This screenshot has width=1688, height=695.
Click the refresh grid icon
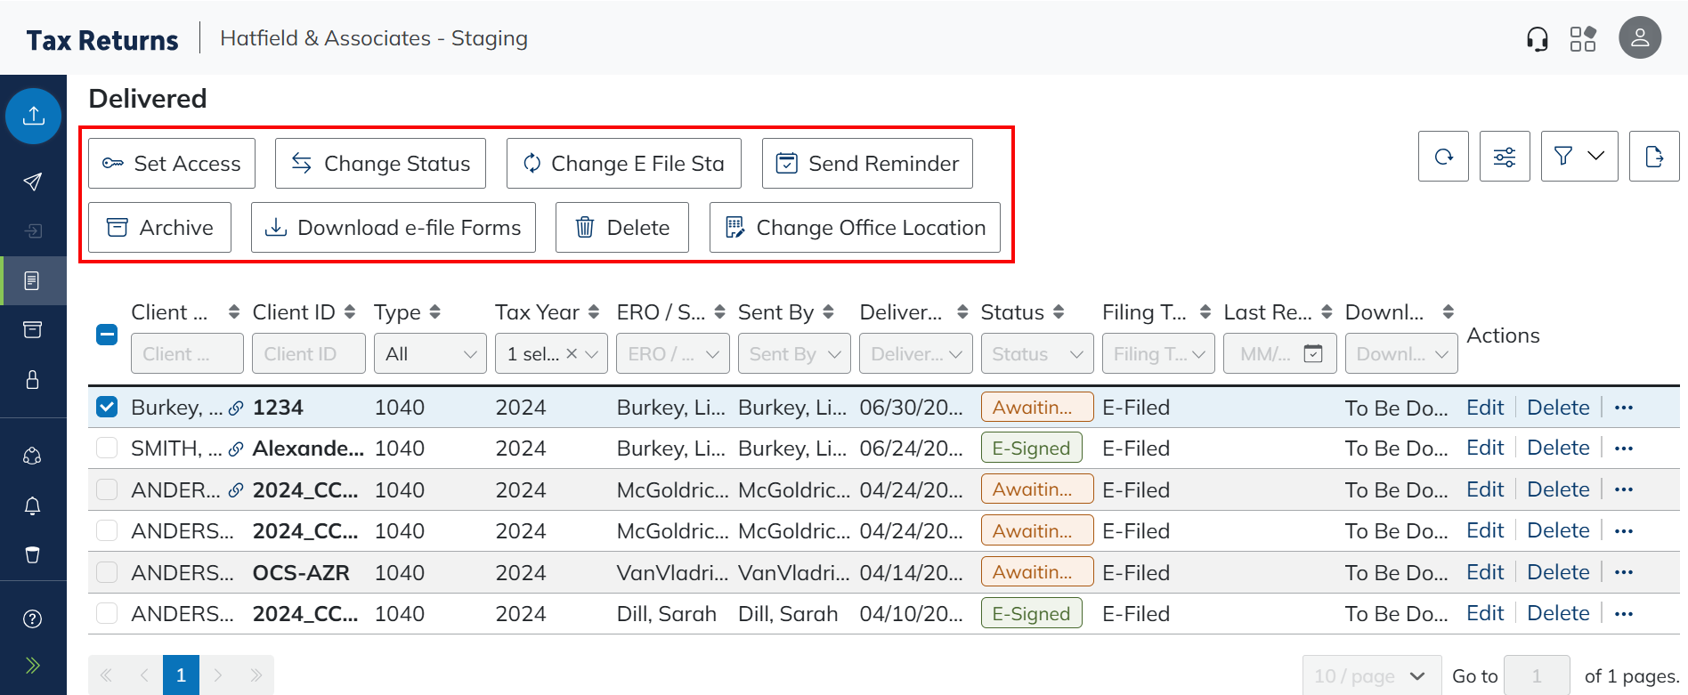coord(1443,157)
